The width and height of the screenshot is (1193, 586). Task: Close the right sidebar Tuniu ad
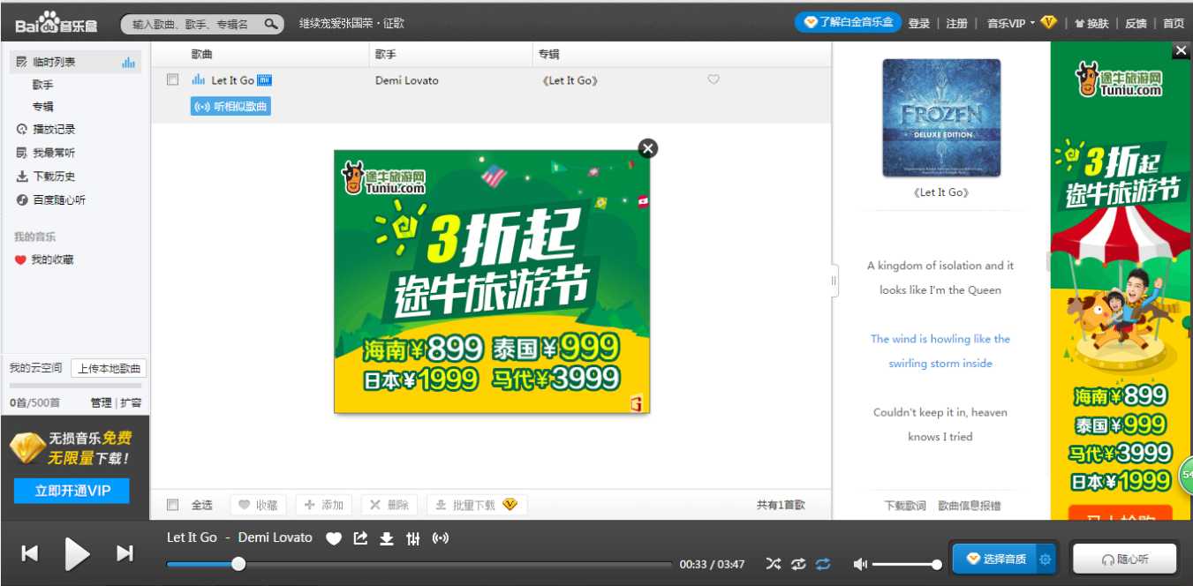click(x=1182, y=50)
